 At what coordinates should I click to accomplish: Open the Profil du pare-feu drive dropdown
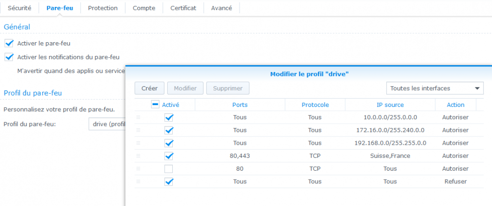(x=107, y=124)
